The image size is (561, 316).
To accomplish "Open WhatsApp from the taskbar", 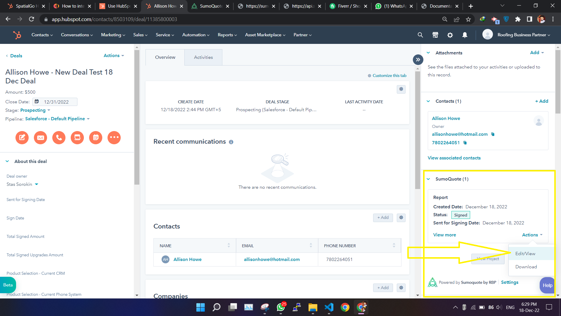I will click(281, 307).
